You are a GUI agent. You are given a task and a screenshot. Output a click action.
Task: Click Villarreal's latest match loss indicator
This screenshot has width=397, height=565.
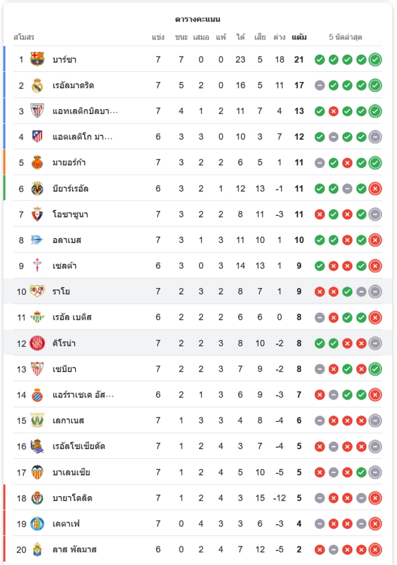click(375, 189)
